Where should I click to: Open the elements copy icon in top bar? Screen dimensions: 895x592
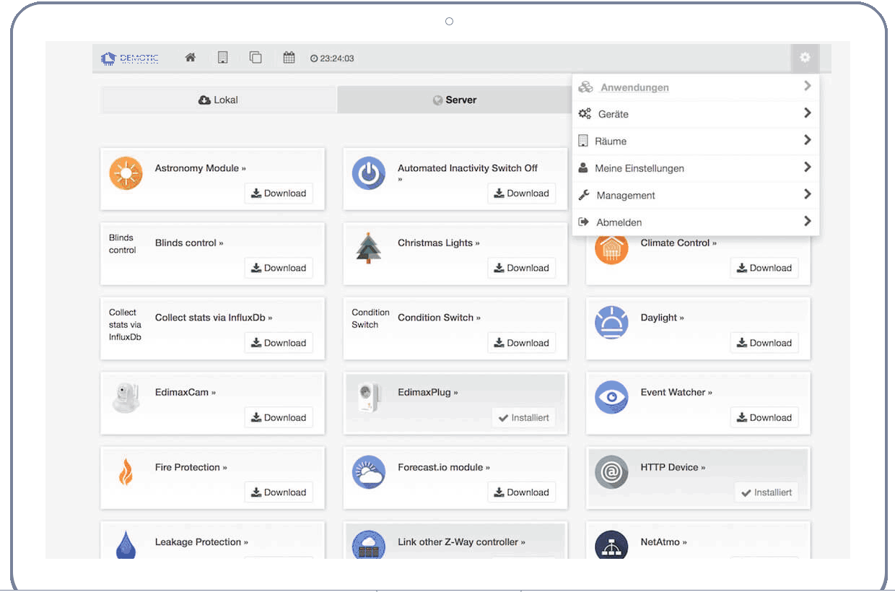point(256,58)
